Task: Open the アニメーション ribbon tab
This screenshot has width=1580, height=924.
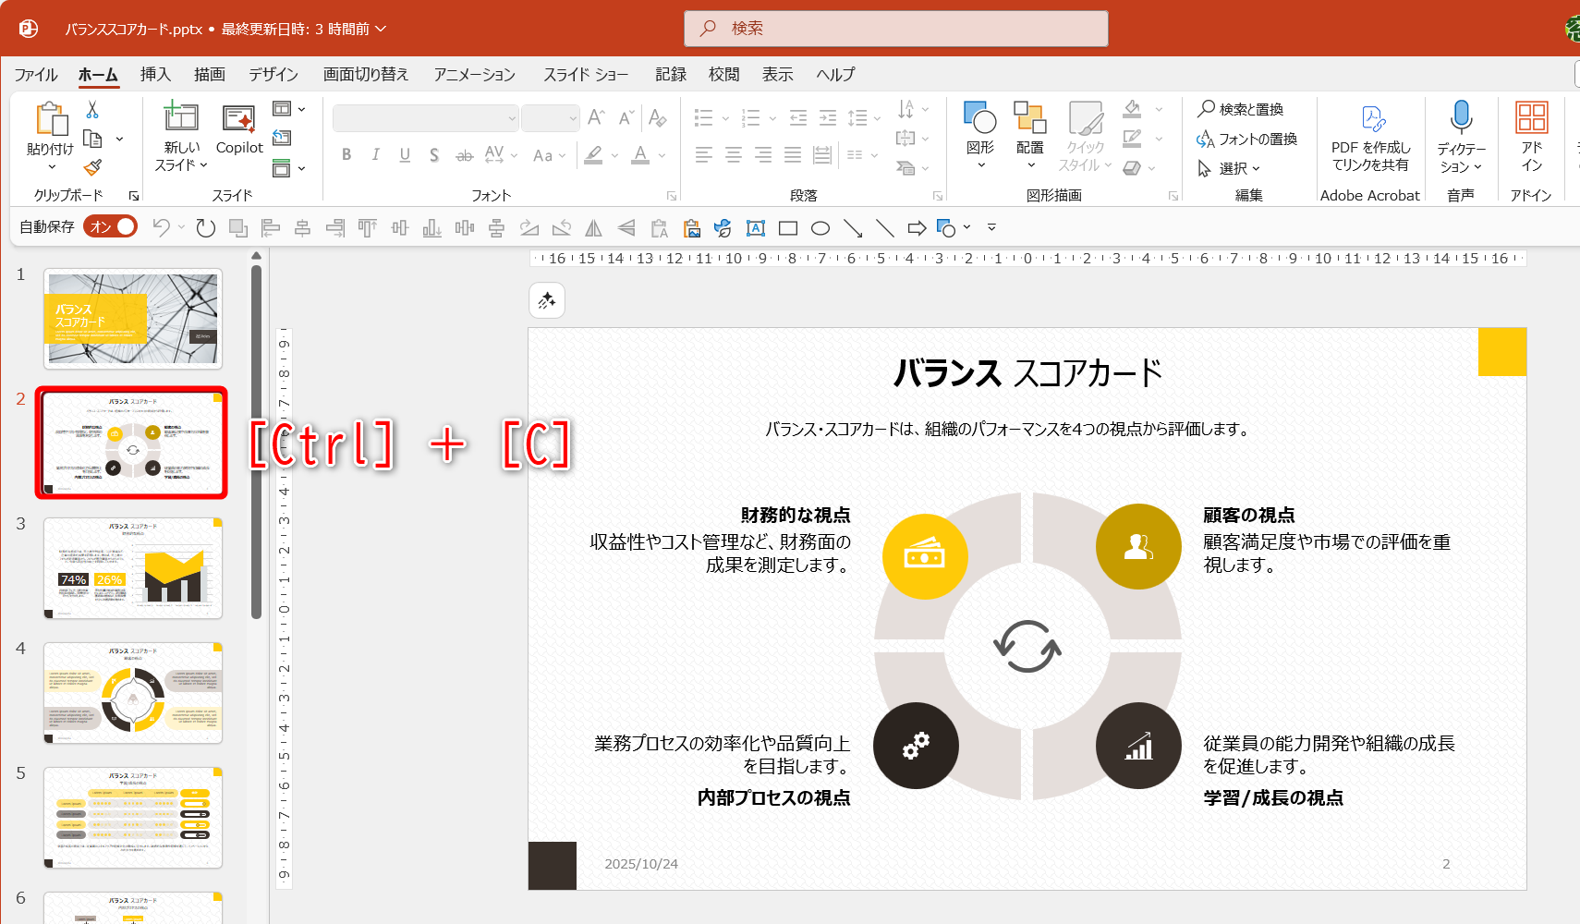Action: 474,74
